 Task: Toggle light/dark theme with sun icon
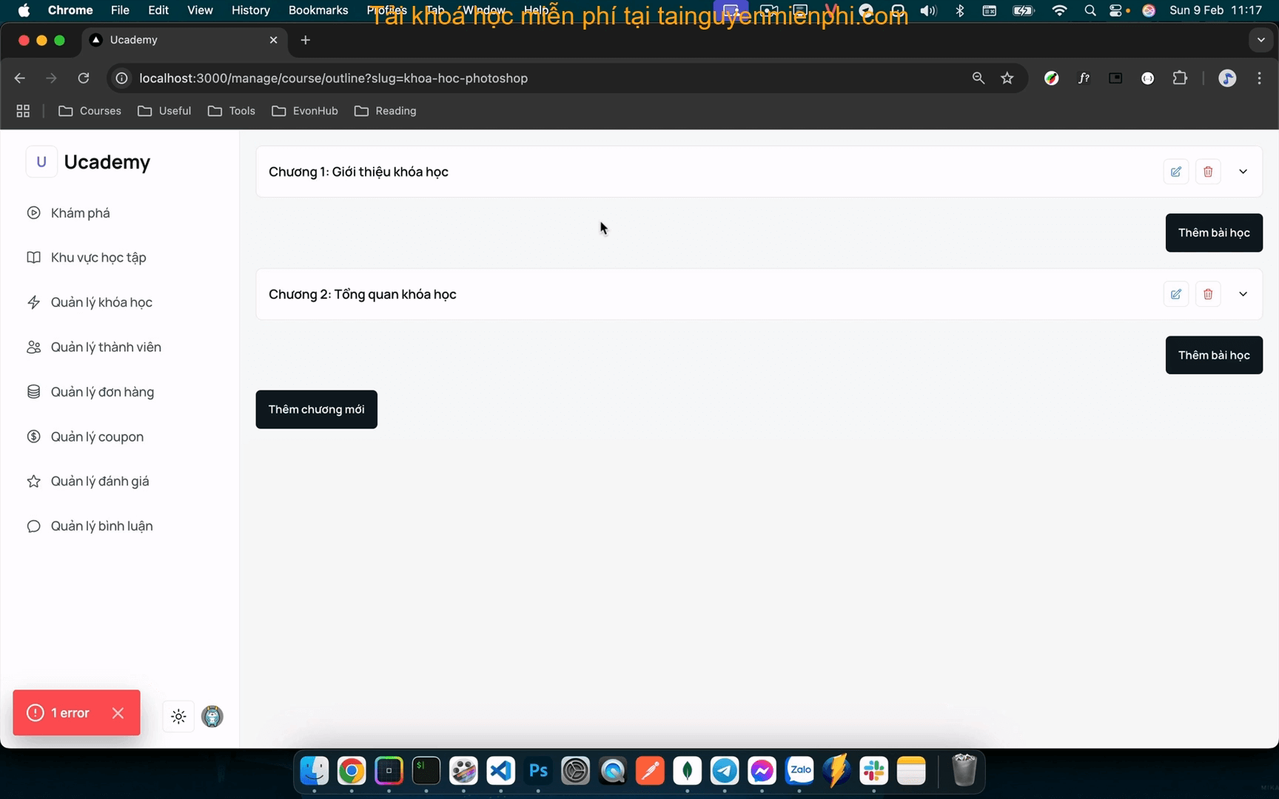[x=178, y=716]
